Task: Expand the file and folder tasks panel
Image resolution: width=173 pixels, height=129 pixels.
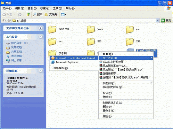Action: pos(40,28)
